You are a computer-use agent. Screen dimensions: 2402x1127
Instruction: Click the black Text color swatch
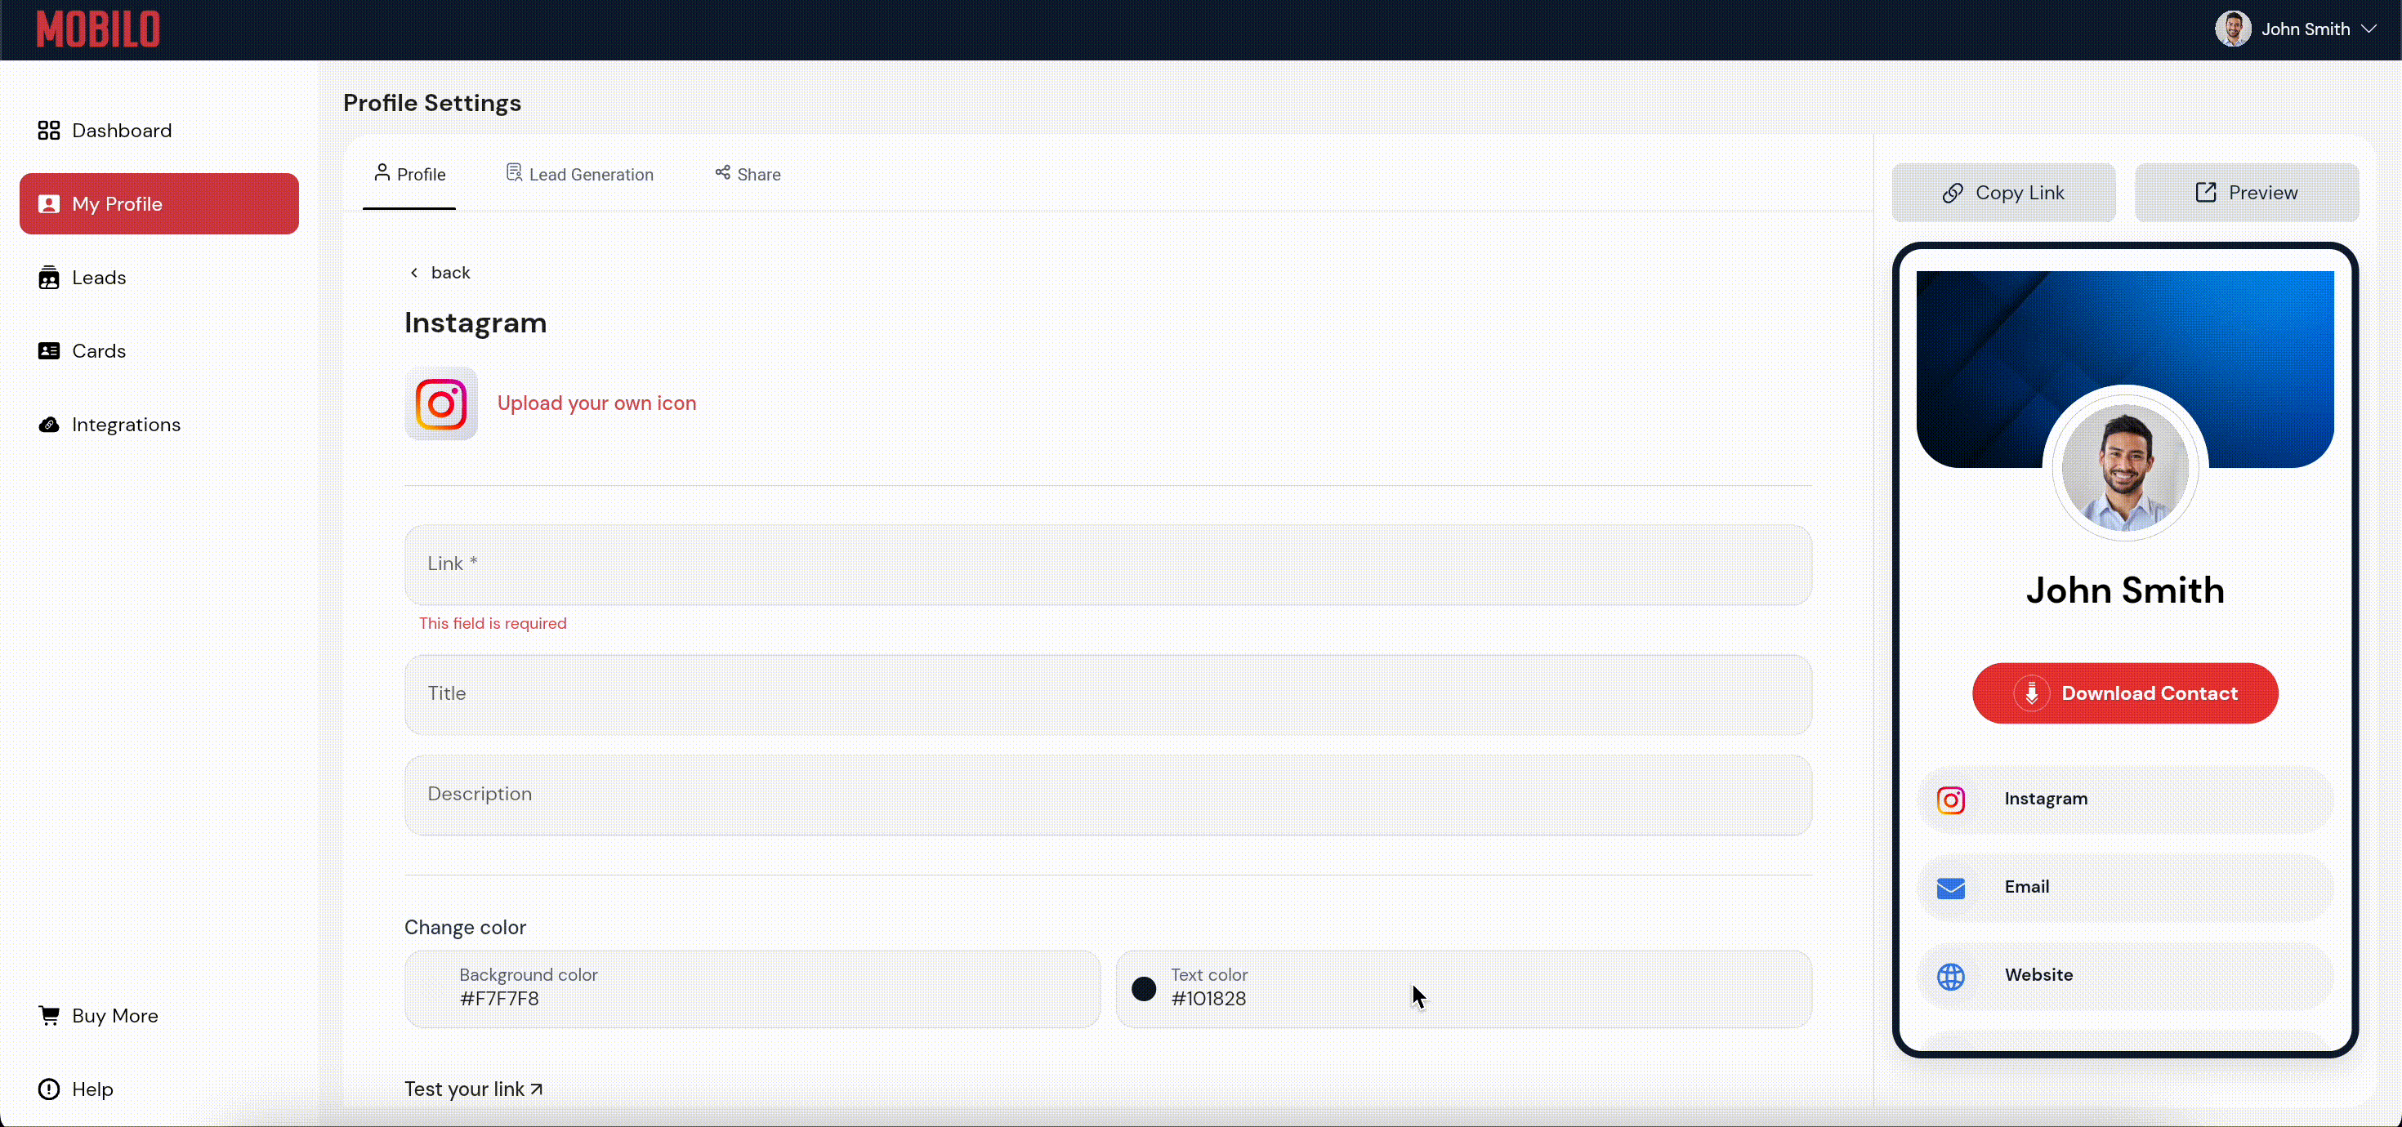pos(1144,989)
